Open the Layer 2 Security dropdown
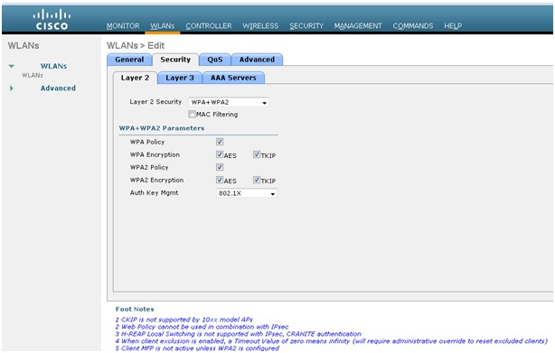Image resolution: width=555 pixels, height=353 pixels. (x=229, y=102)
